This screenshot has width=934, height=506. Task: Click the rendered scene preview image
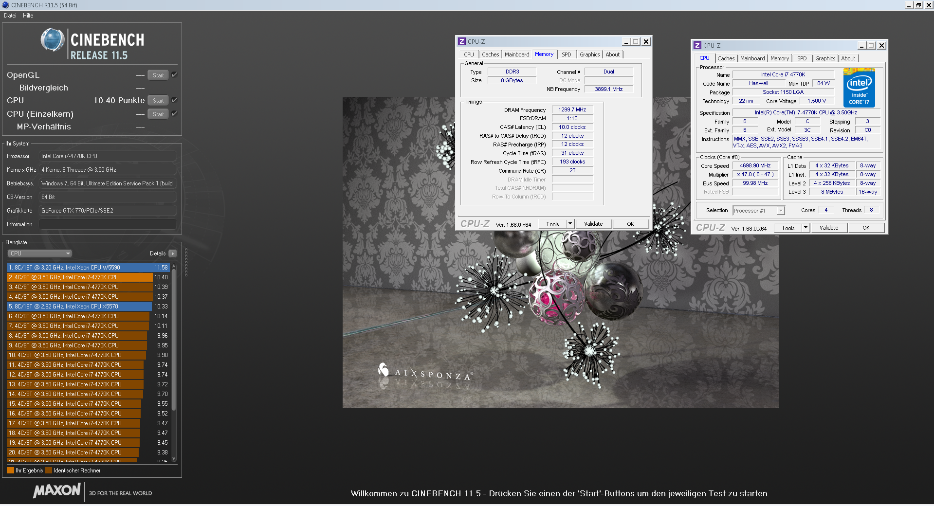click(560, 253)
